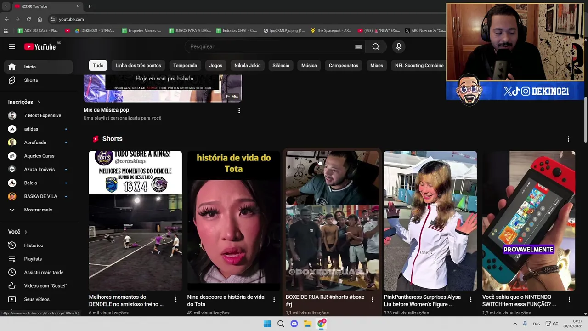Open the Windows Start menu
The width and height of the screenshot is (588, 331).
267,324
